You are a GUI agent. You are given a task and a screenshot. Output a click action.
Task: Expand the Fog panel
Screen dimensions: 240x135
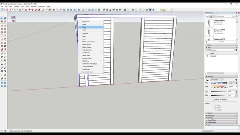point(221,125)
